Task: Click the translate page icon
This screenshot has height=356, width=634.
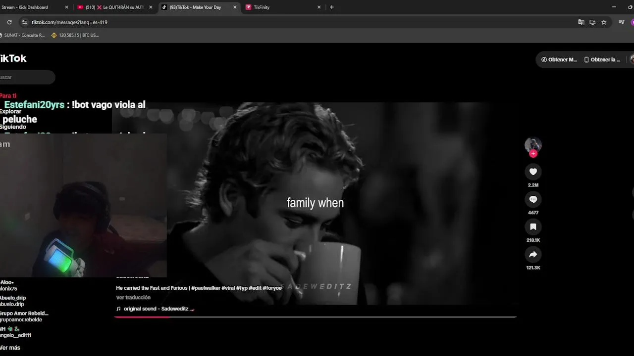Action: point(581,22)
